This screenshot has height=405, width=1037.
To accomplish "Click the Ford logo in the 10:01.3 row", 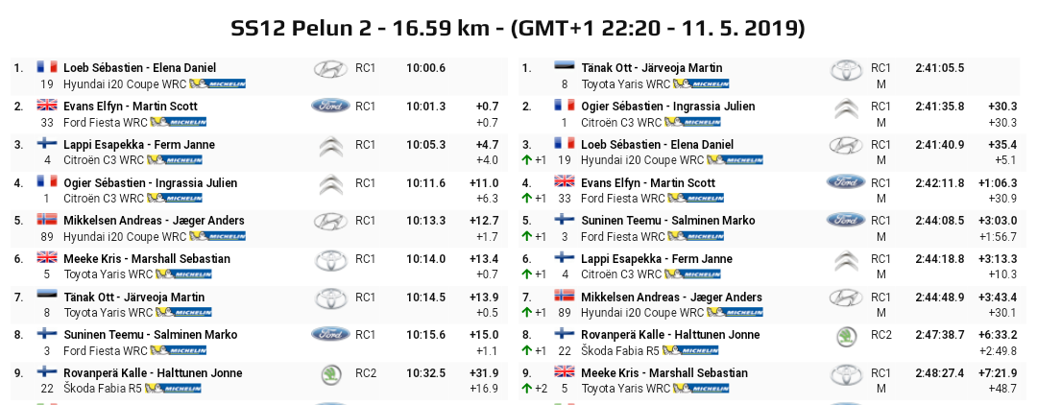I will click(329, 106).
